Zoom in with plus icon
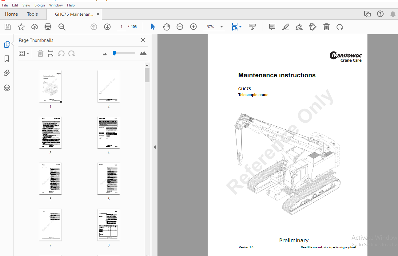Screen dimensions: 398x256 coord(193,27)
